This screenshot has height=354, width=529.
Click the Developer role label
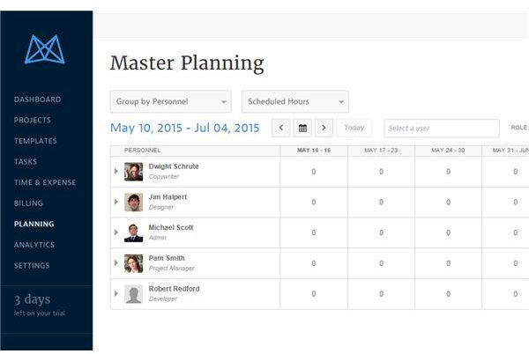tap(163, 299)
